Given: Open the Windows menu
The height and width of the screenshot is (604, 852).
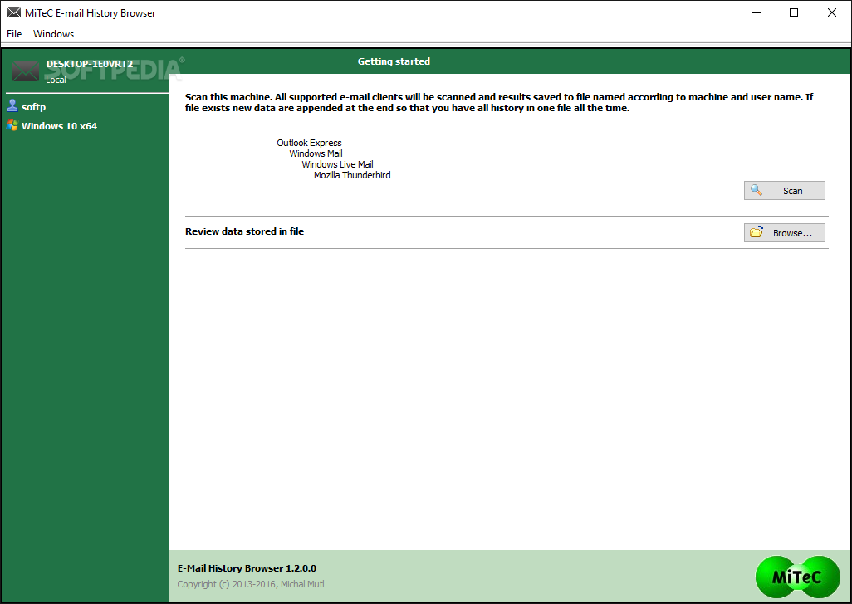Looking at the screenshot, I should pos(53,34).
